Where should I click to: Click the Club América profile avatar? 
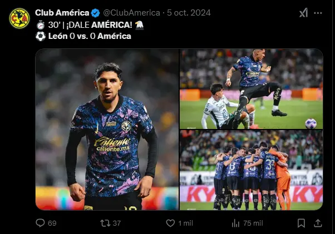coord(19,18)
